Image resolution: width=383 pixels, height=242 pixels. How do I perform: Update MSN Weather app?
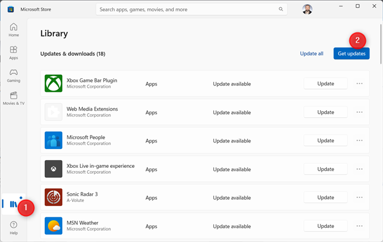tap(326, 226)
